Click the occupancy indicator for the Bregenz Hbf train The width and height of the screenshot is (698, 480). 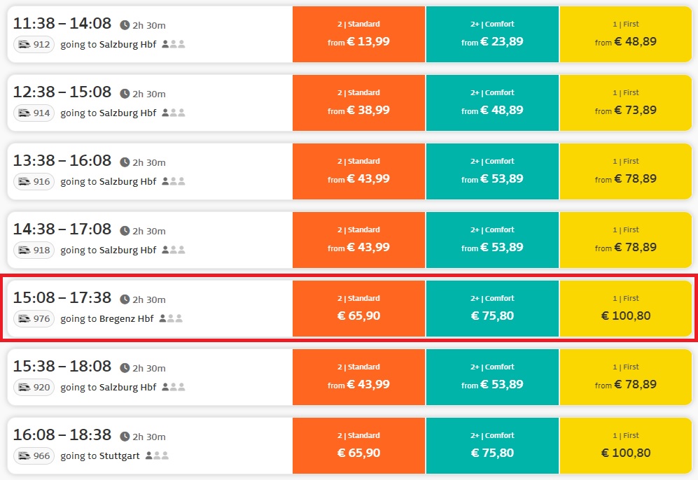pyautogui.click(x=171, y=318)
